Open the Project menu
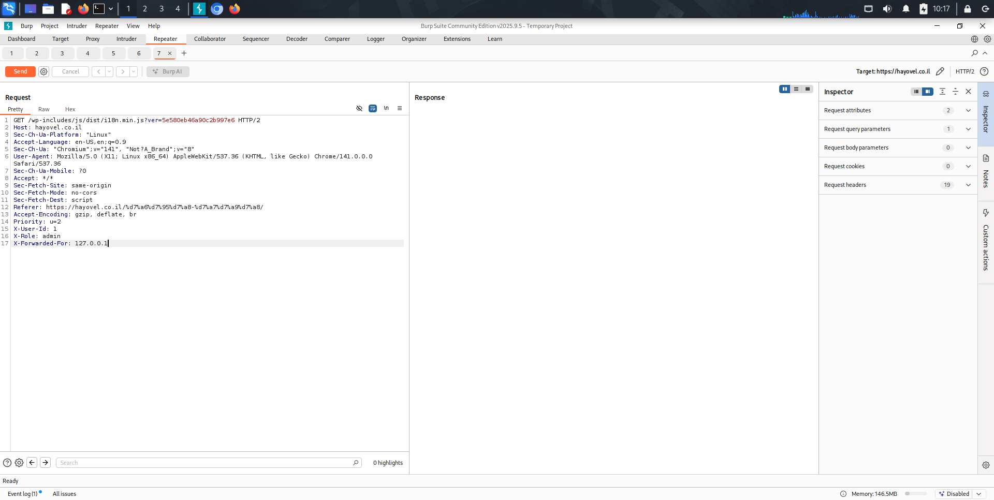This screenshot has width=994, height=500. [50, 26]
